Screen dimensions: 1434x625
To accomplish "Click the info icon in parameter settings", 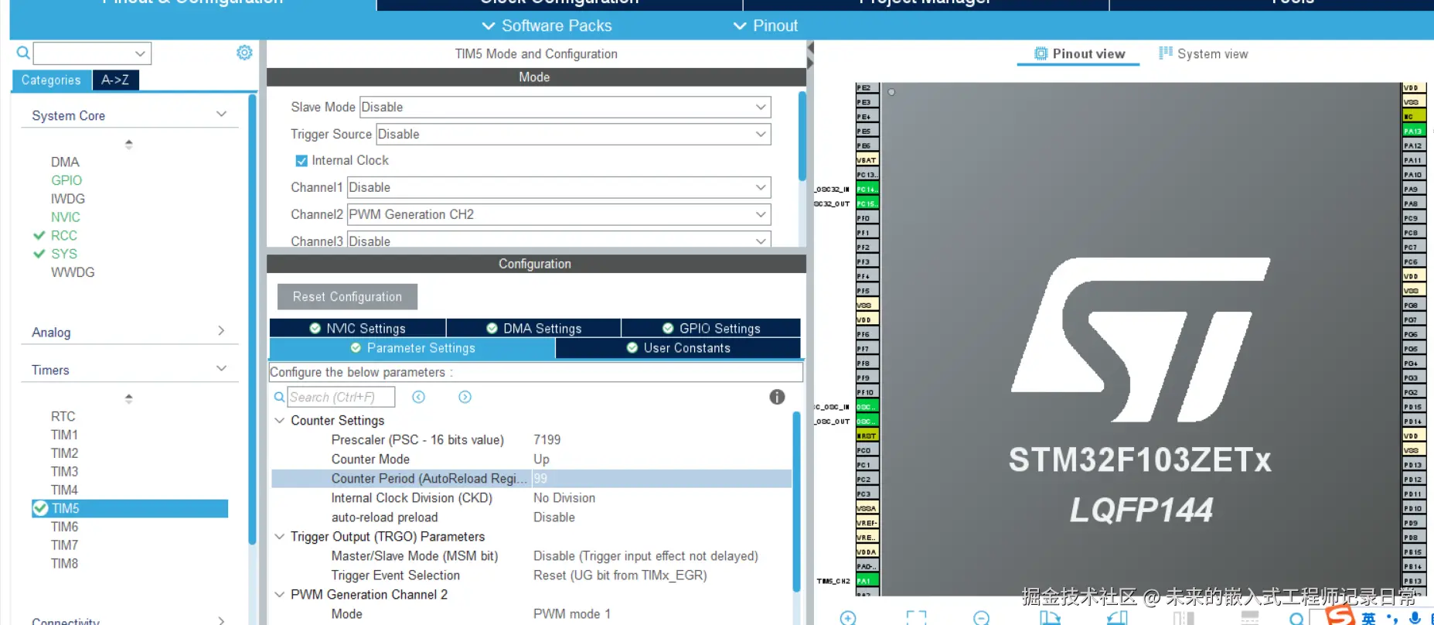I will pos(777,397).
